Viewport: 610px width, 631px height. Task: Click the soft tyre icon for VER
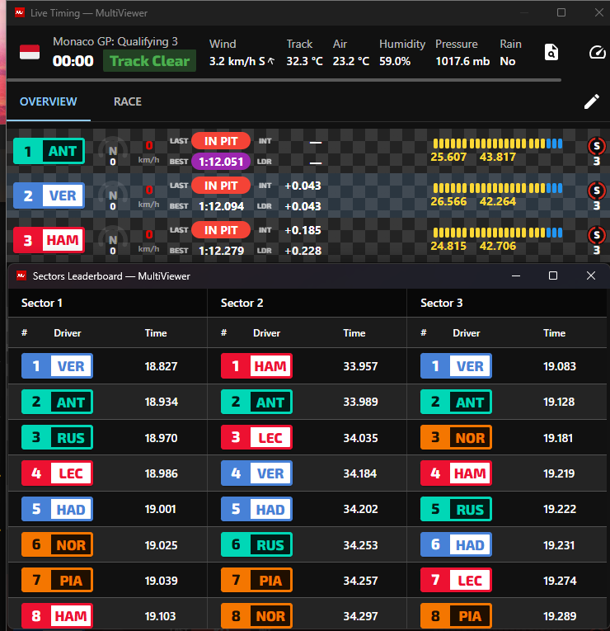pyautogui.click(x=596, y=191)
